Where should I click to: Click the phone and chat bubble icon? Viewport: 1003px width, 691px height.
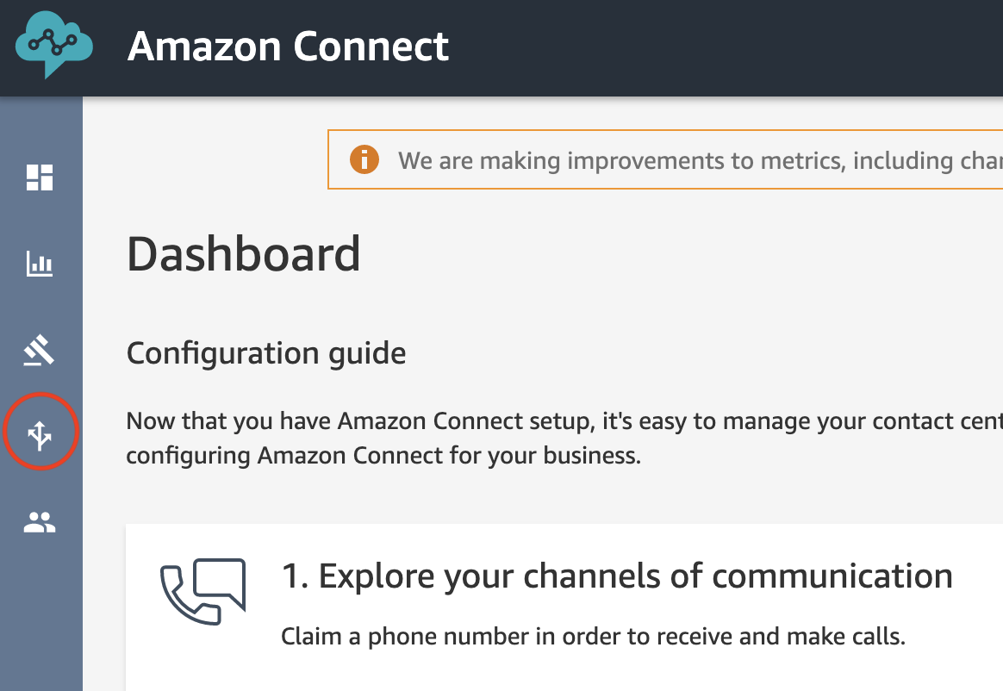click(x=202, y=591)
